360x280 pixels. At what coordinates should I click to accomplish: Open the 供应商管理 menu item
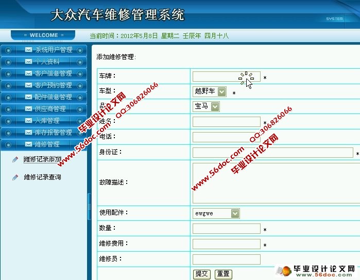coord(44,109)
